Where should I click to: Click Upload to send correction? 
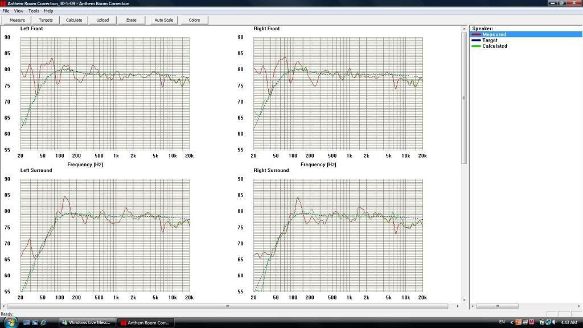point(102,20)
